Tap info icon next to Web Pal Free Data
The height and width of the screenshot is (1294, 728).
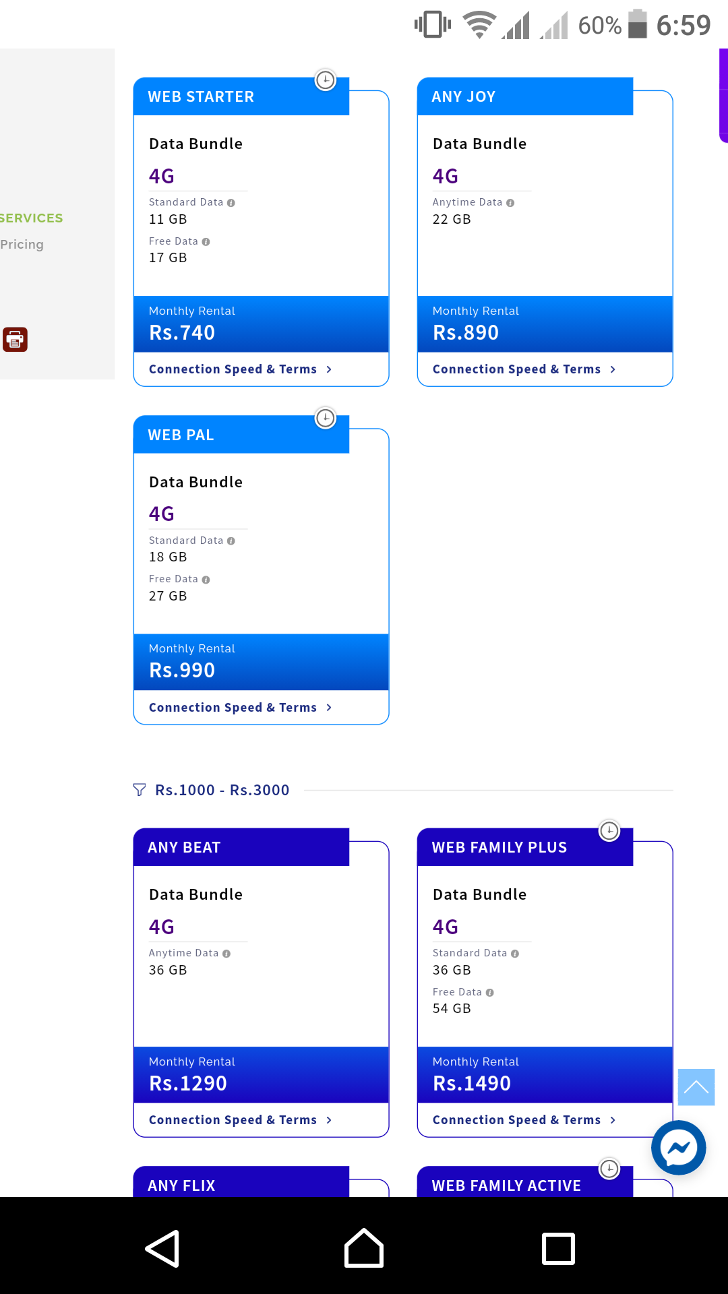pyautogui.click(x=206, y=580)
